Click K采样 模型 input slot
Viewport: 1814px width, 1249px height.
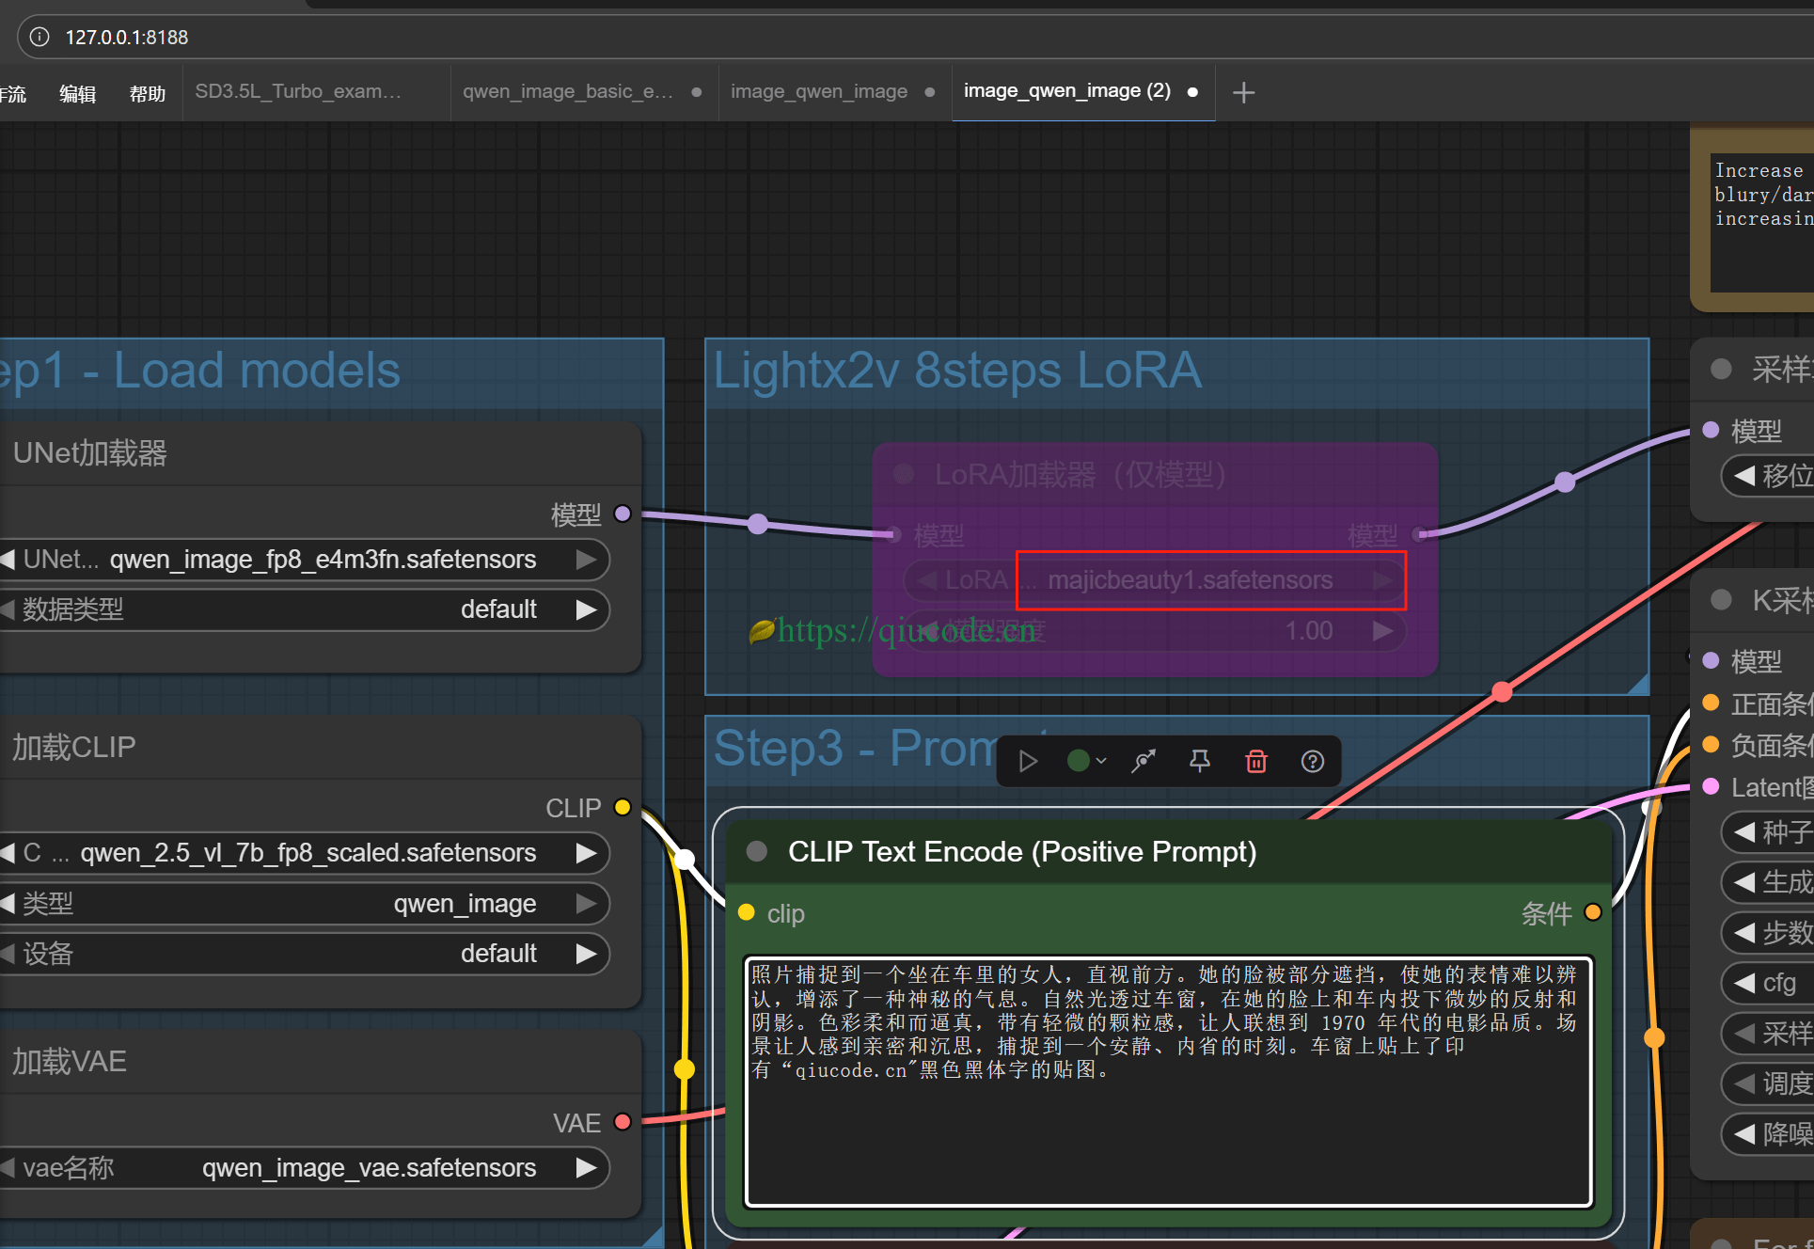[1711, 660]
